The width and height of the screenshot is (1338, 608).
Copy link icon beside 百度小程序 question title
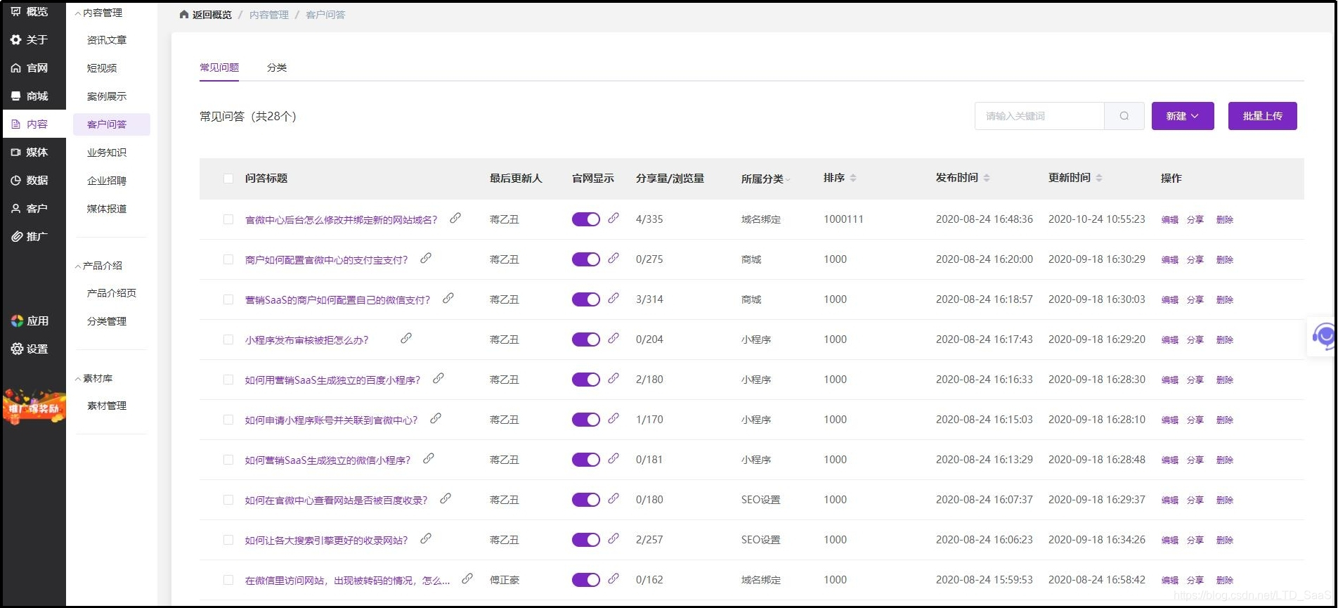(439, 379)
